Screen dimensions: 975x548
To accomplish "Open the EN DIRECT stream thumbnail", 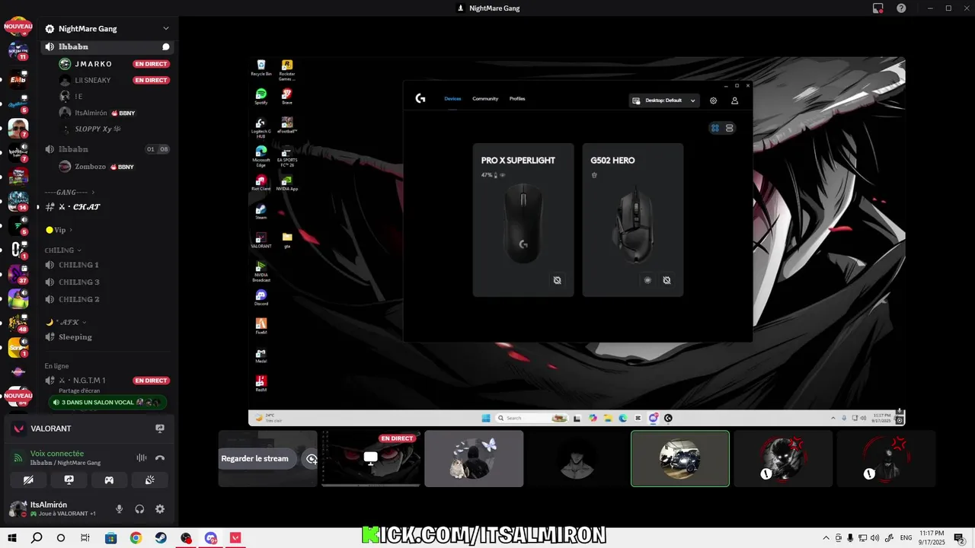I will click(x=371, y=458).
